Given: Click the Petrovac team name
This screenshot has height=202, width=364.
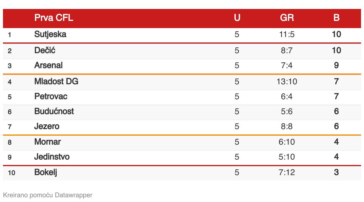Looking at the screenshot, I should pyautogui.click(x=51, y=97).
